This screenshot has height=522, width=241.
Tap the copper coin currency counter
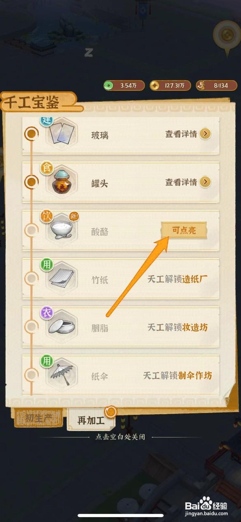[x=170, y=85]
